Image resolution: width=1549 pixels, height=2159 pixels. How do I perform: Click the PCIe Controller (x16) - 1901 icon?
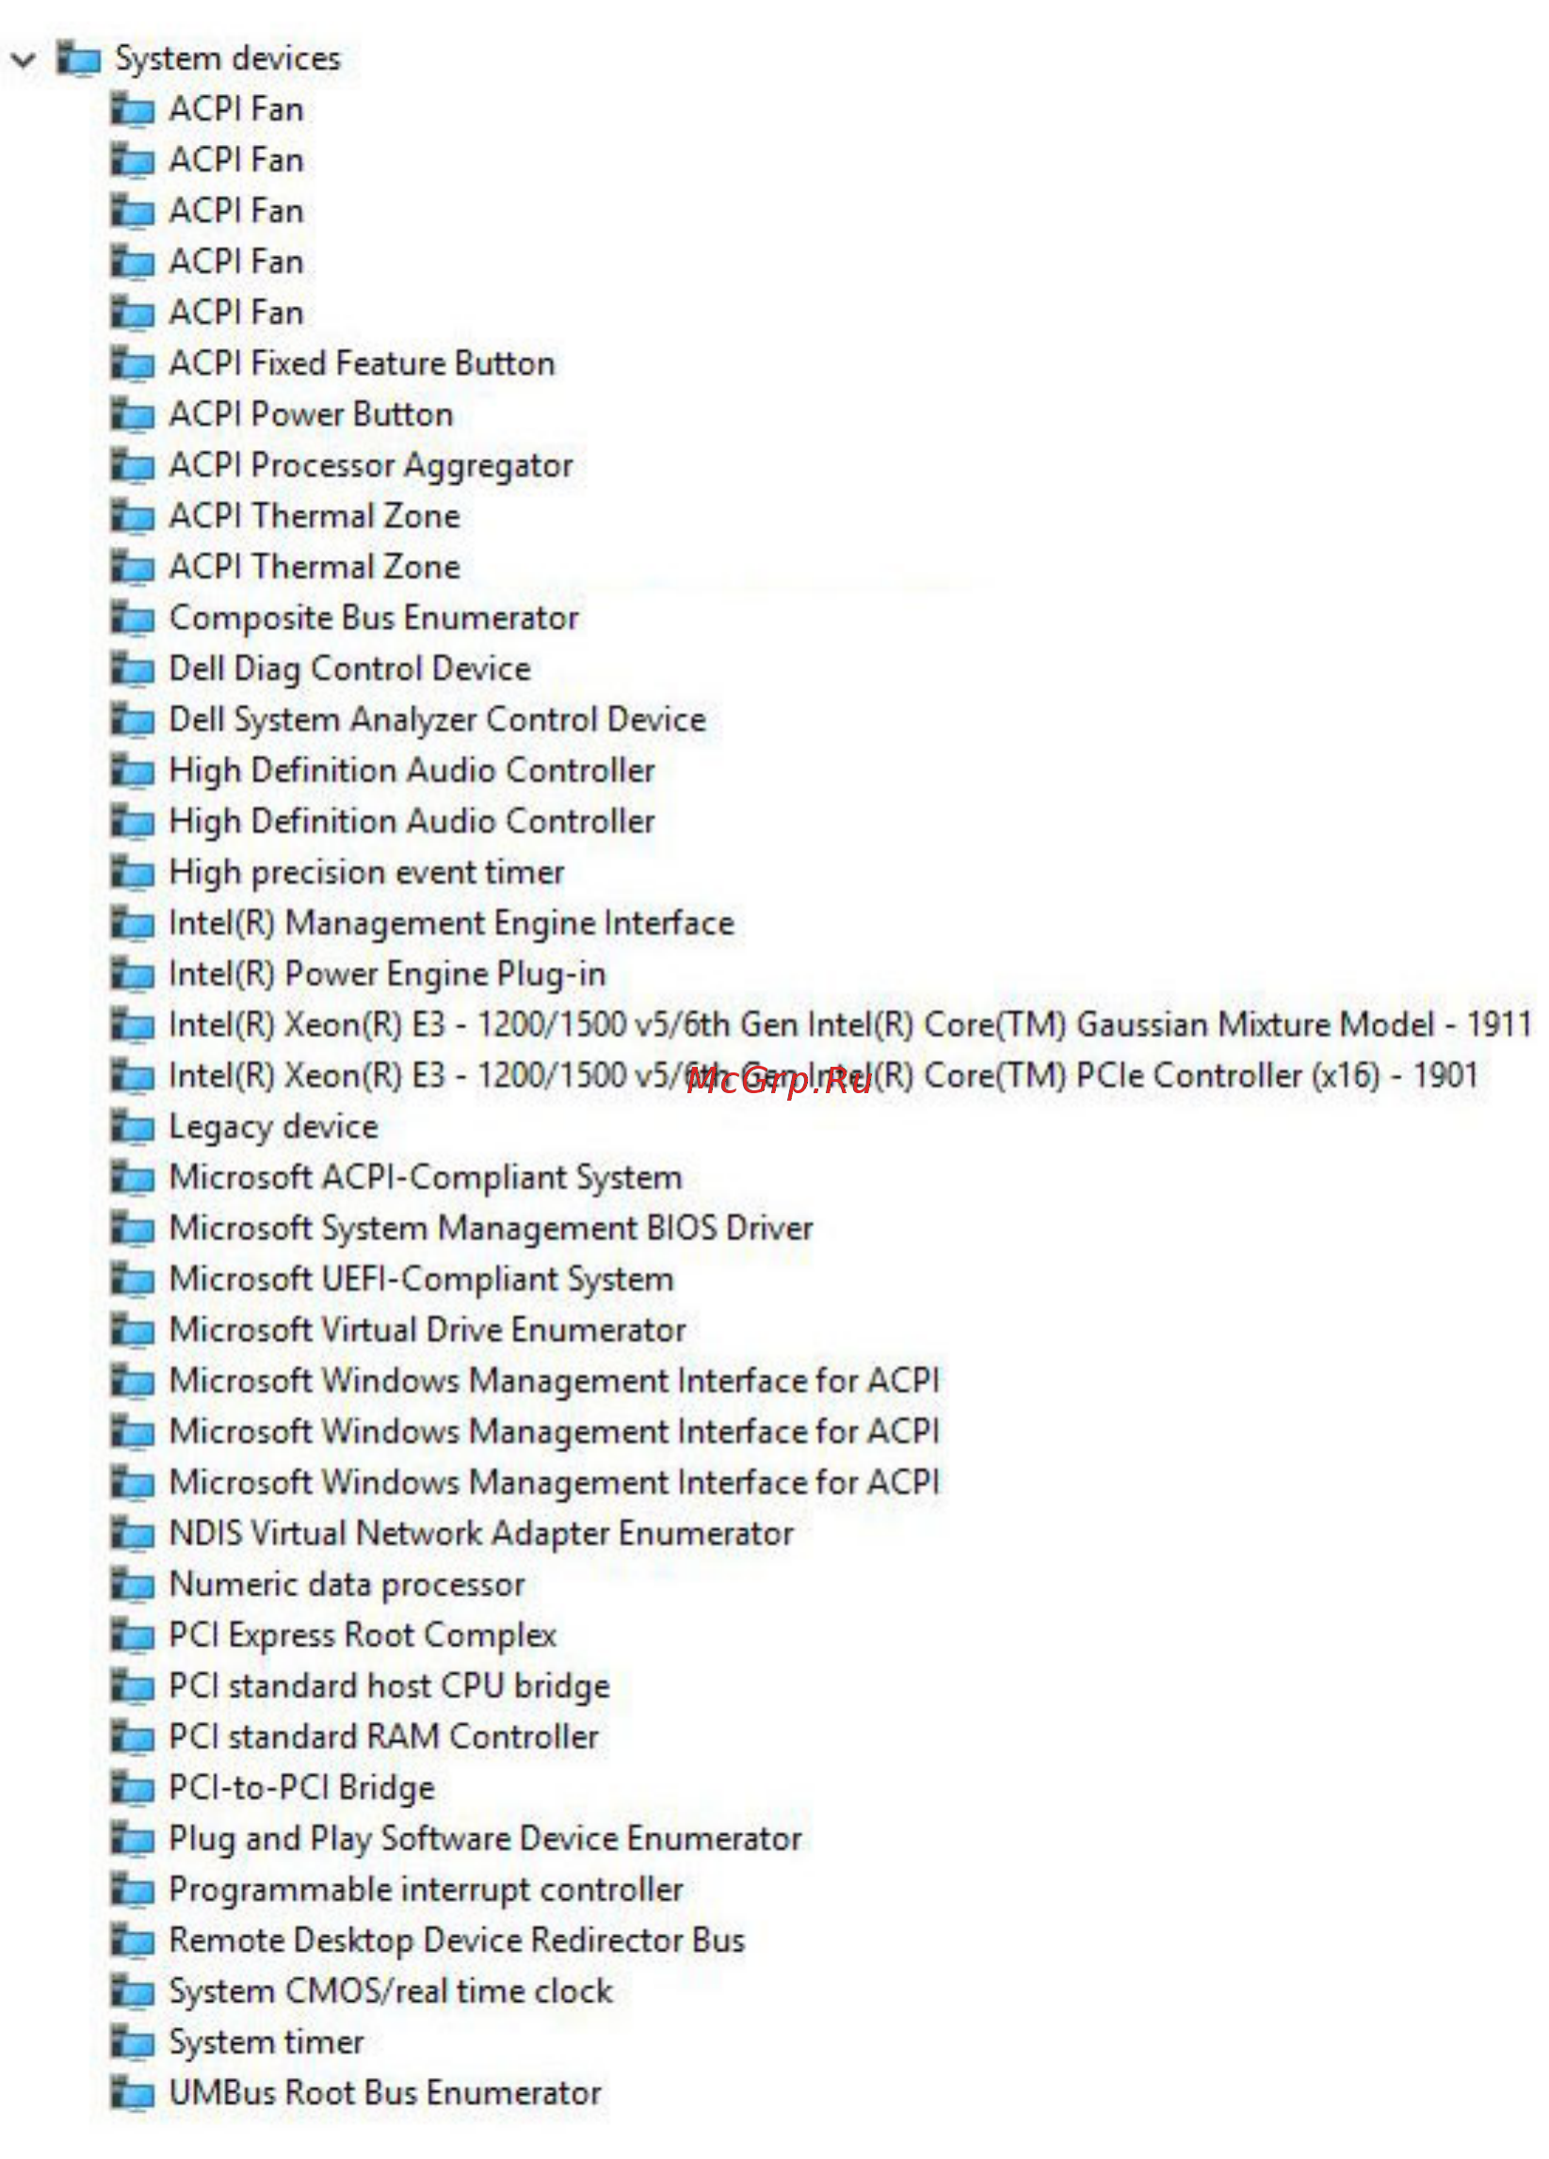[x=133, y=1074]
